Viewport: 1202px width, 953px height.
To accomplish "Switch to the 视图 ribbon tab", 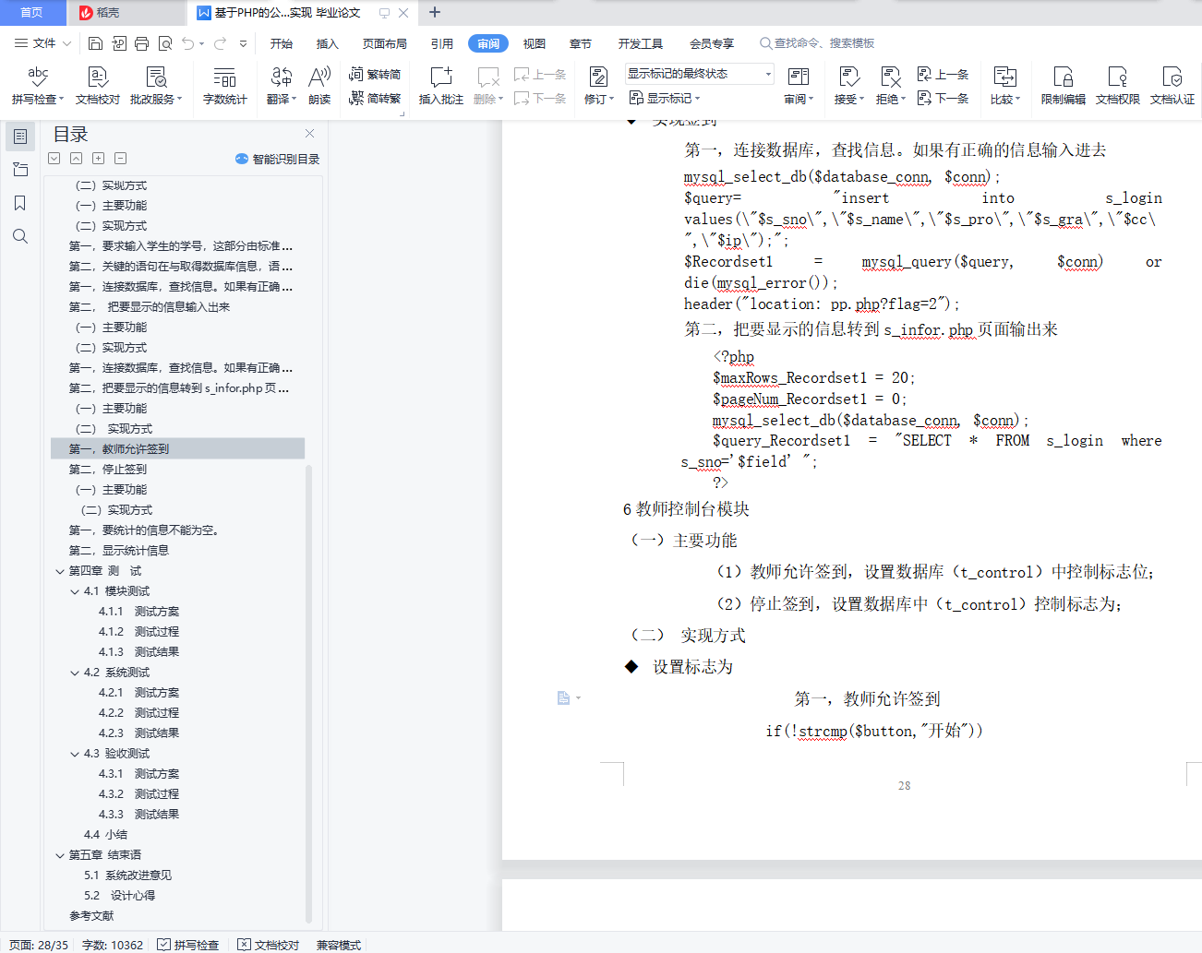I will tap(535, 43).
